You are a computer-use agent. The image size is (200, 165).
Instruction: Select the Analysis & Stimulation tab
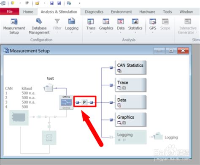(59, 12)
